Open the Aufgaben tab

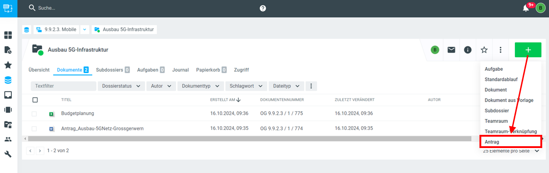tap(151, 70)
